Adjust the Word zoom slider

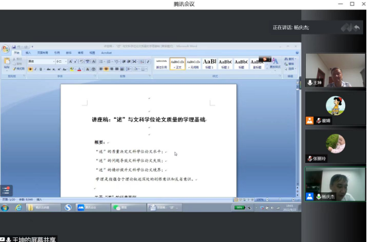[x=280, y=200]
